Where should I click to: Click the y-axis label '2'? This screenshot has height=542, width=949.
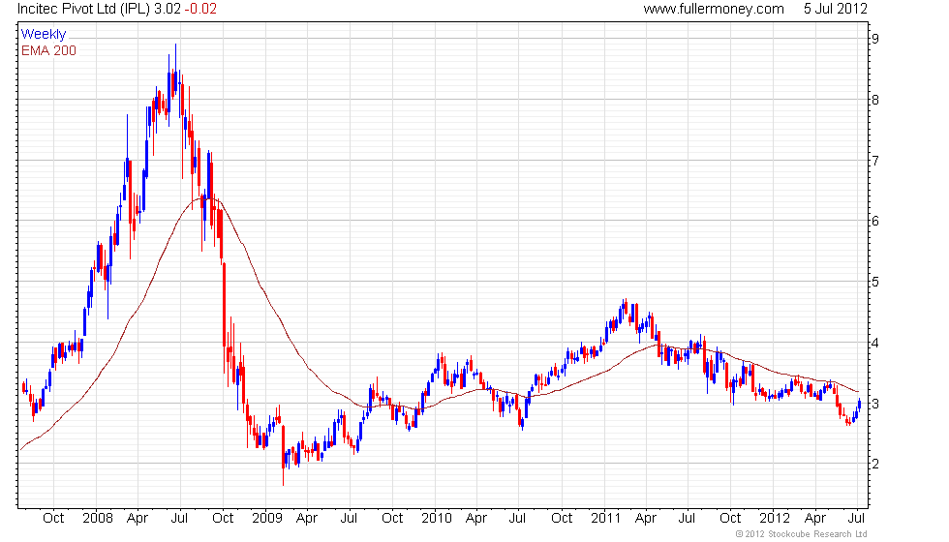(x=875, y=465)
